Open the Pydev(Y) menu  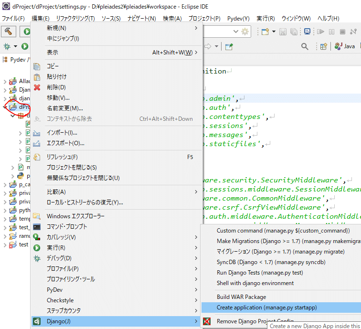(238, 19)
